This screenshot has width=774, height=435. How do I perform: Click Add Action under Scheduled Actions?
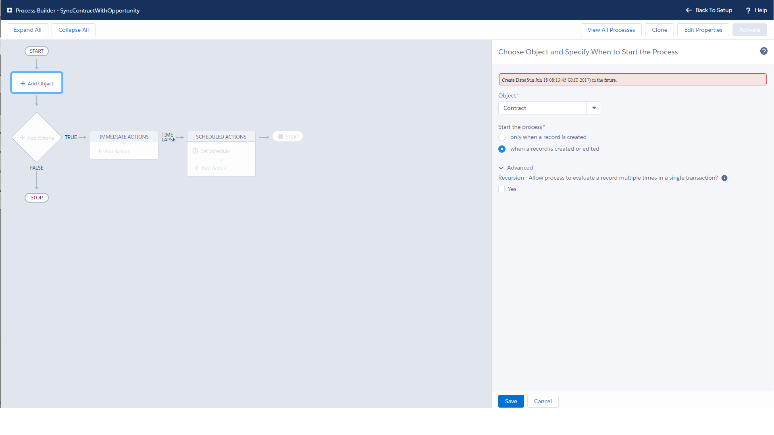point(210,168)
